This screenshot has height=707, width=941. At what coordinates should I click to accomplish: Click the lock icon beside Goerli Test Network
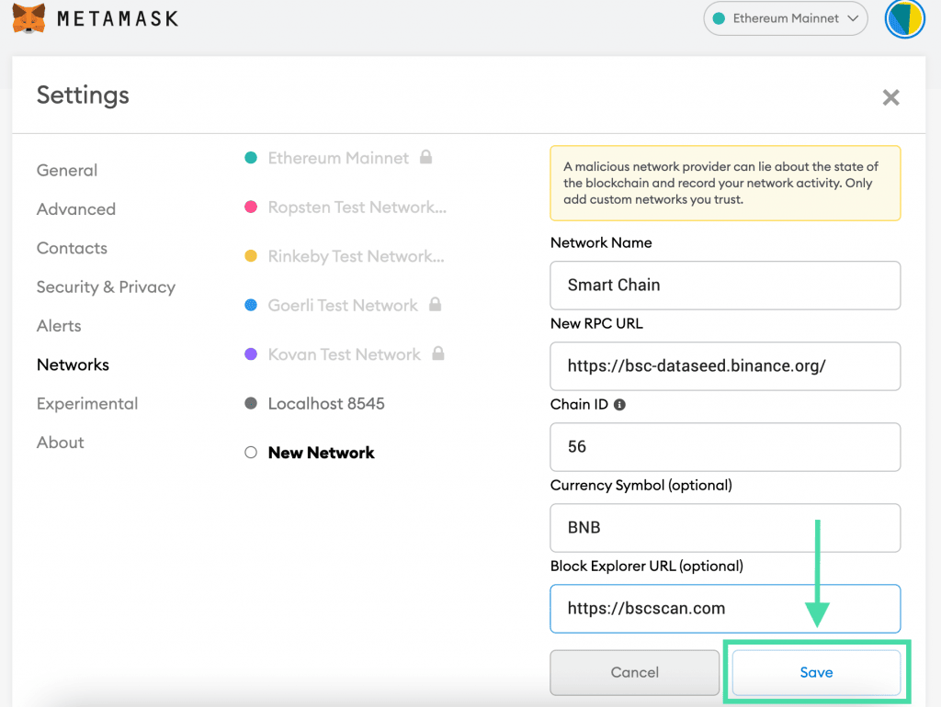[435, 304]
